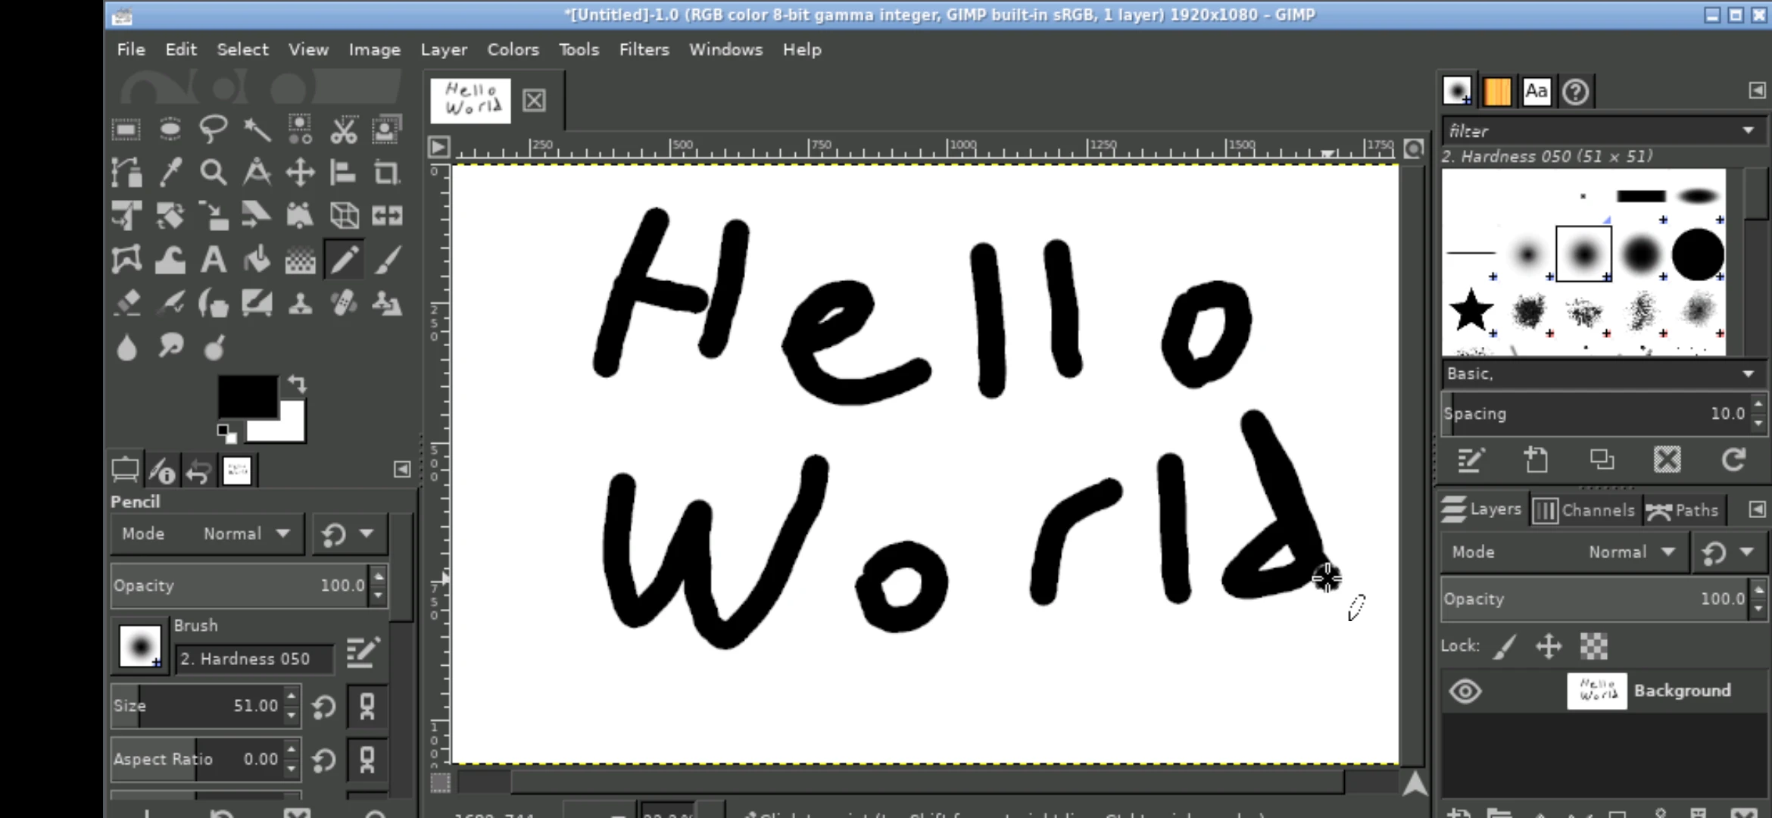Expand the brush filter combo box
Viewport: 1772px width, 818px height.
pyautogui.click(x=1748, y=131)
